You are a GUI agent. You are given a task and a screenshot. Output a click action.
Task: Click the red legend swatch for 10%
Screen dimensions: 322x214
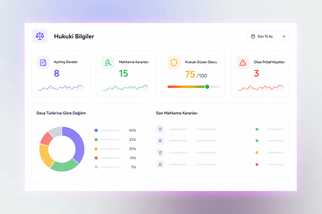[x=96, y=158]
